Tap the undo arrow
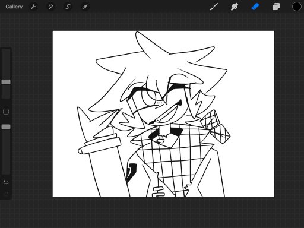 (6, 182)
